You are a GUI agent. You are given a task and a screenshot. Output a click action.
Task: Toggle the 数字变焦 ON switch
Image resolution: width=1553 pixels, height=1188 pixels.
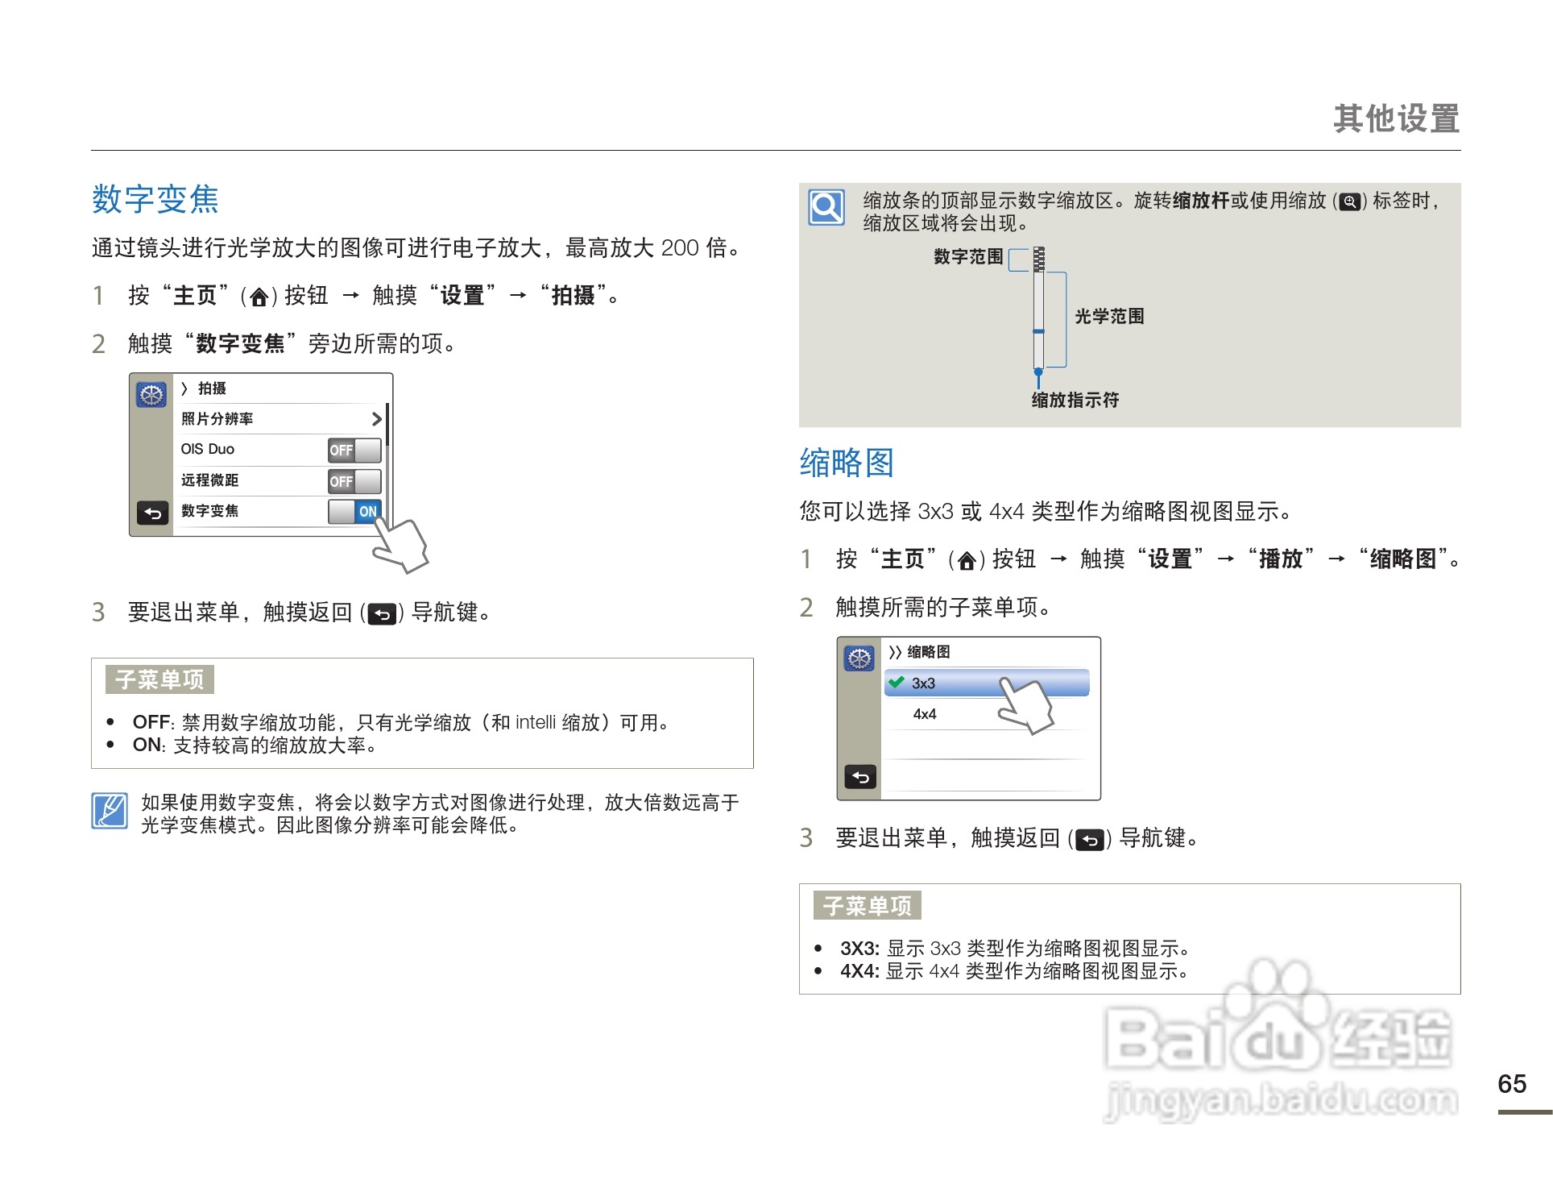[x=354, y=511]
